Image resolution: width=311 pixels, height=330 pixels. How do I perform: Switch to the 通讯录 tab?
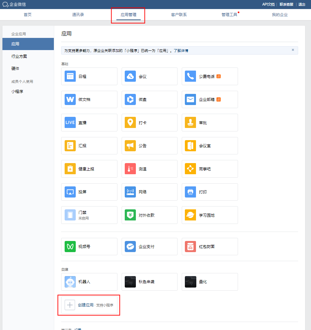[x=78, y=15]
